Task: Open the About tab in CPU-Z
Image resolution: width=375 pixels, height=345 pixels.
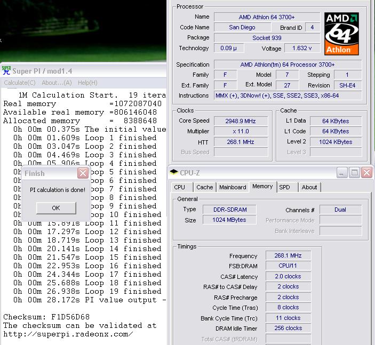Action: point(309,187)
